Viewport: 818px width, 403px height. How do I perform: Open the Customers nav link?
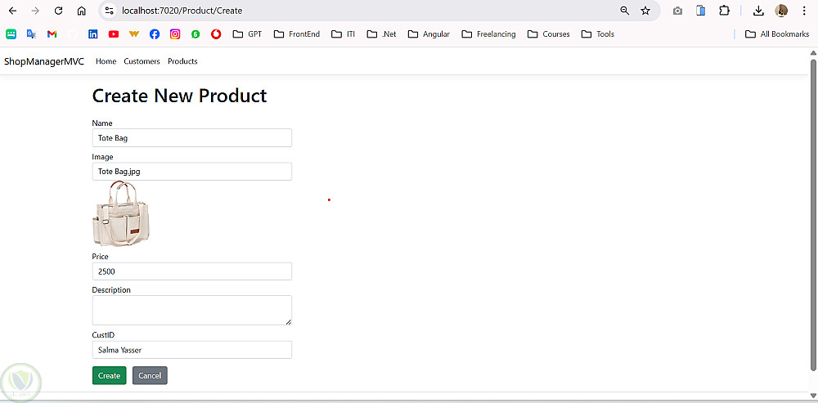coord(142,61)
